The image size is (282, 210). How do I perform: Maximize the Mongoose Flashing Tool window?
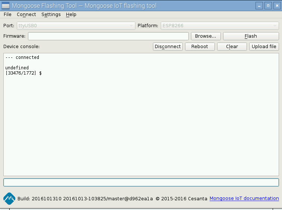coord(268,6)
